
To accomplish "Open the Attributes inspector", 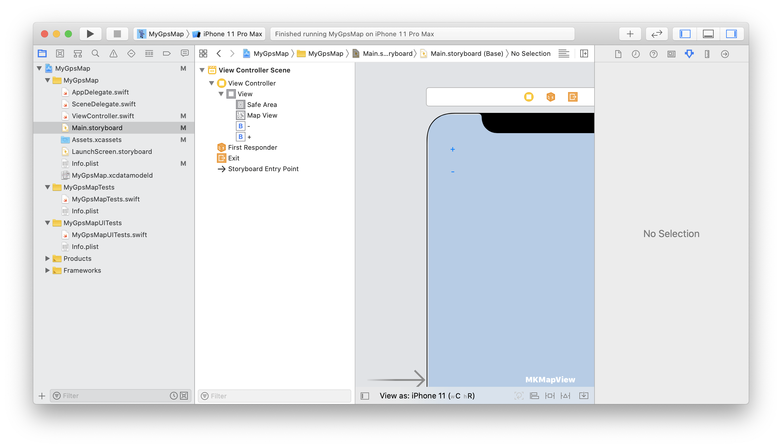I will click(x=689, y=54).
